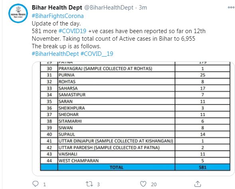Screen dimensions: 235x189
Task: Click the Bihar Health Dept display name
Action: point(57,8)
